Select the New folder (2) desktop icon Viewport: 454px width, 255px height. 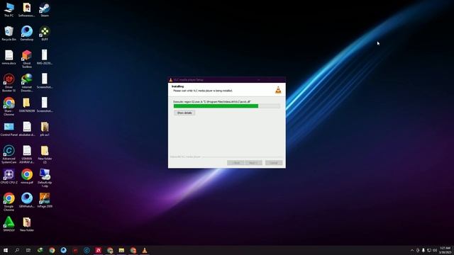45,154
